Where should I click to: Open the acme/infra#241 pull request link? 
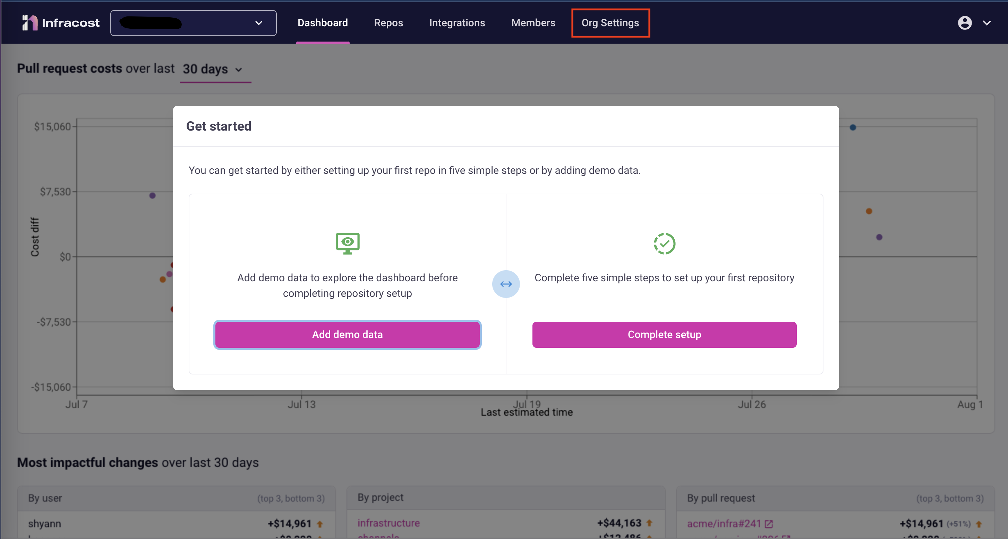pos(724,524)
